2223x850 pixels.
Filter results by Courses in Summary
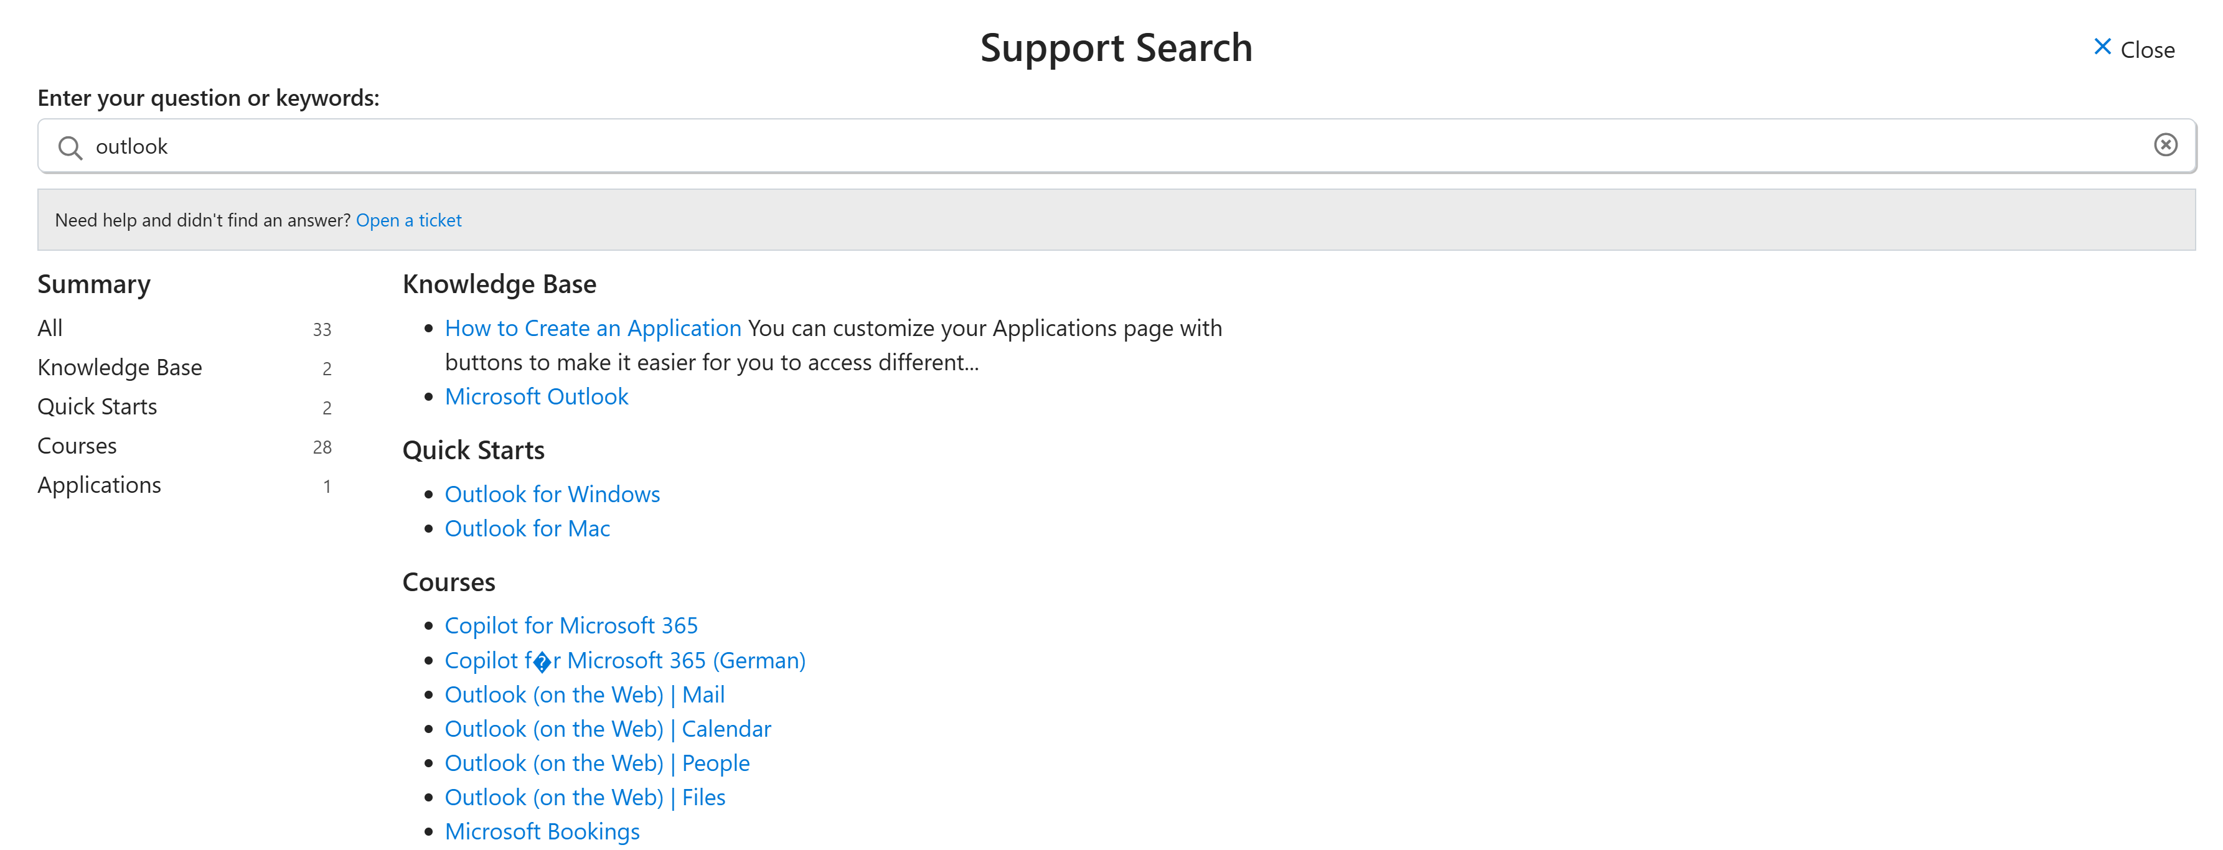pos(77,446)
